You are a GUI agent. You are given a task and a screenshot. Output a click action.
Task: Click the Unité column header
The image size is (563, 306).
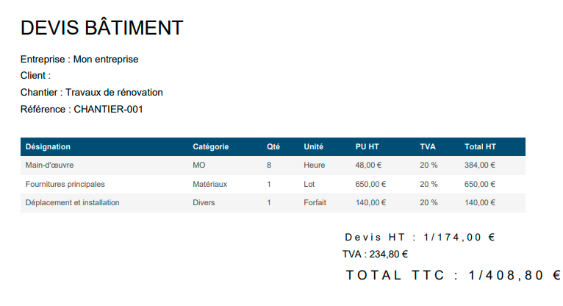[x=313, y=146]
